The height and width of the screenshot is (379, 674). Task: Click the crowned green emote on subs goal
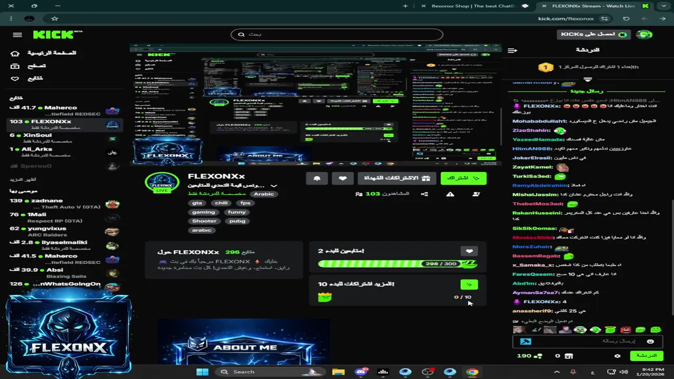[325, 297]
